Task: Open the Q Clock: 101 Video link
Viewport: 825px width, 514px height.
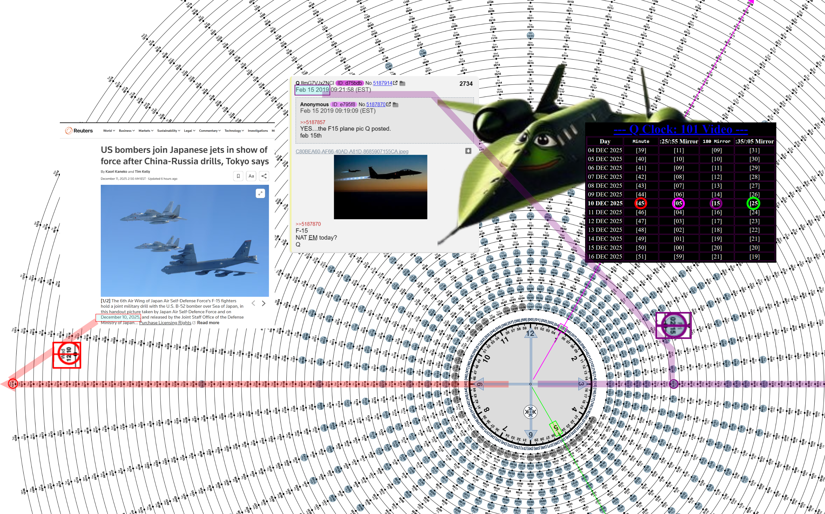Action: (680, 129)
